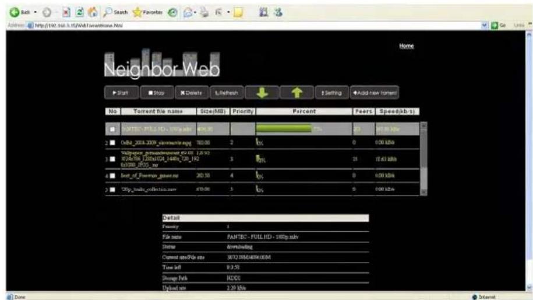Click the small progress bar in row 3

pos(258,158)
